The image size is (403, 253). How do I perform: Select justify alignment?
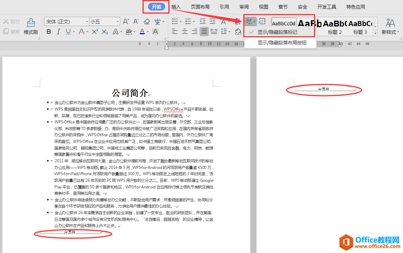point(204,32)
